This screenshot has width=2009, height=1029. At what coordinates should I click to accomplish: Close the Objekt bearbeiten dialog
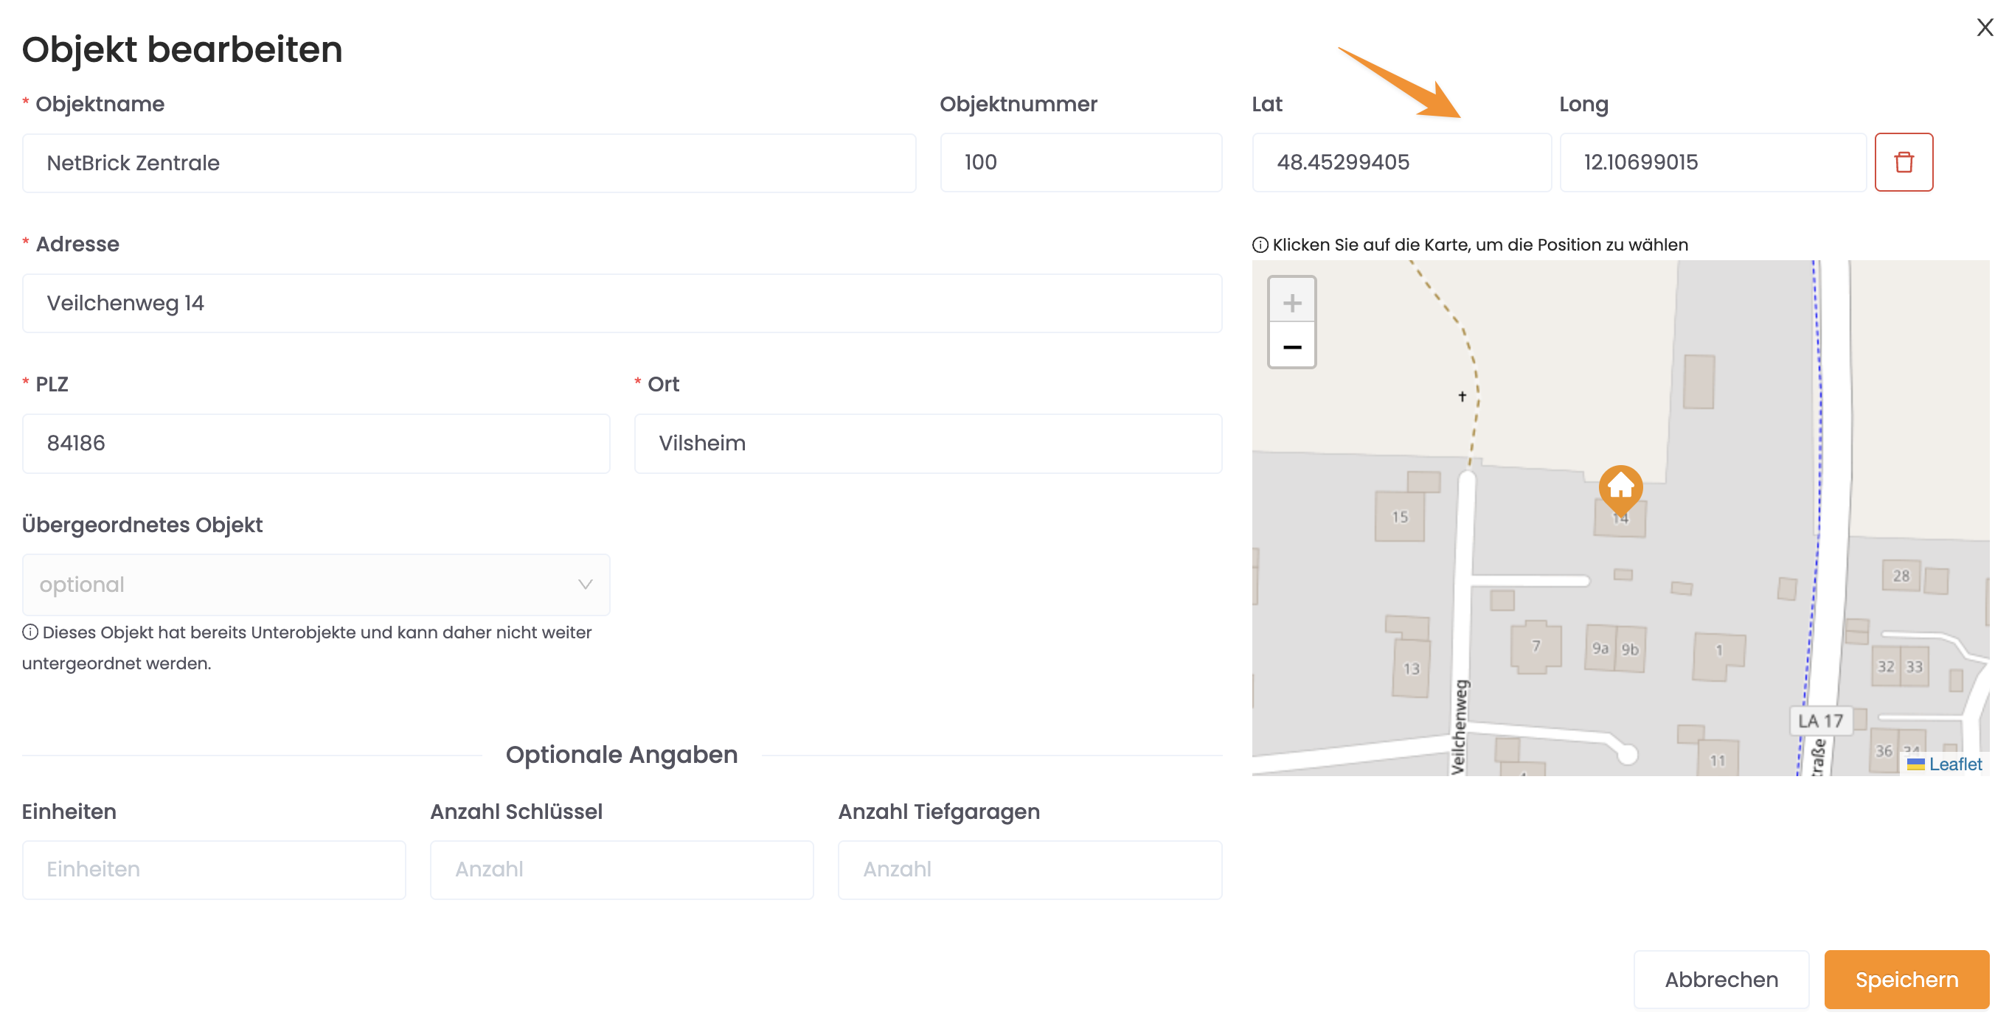(1984, 28)
